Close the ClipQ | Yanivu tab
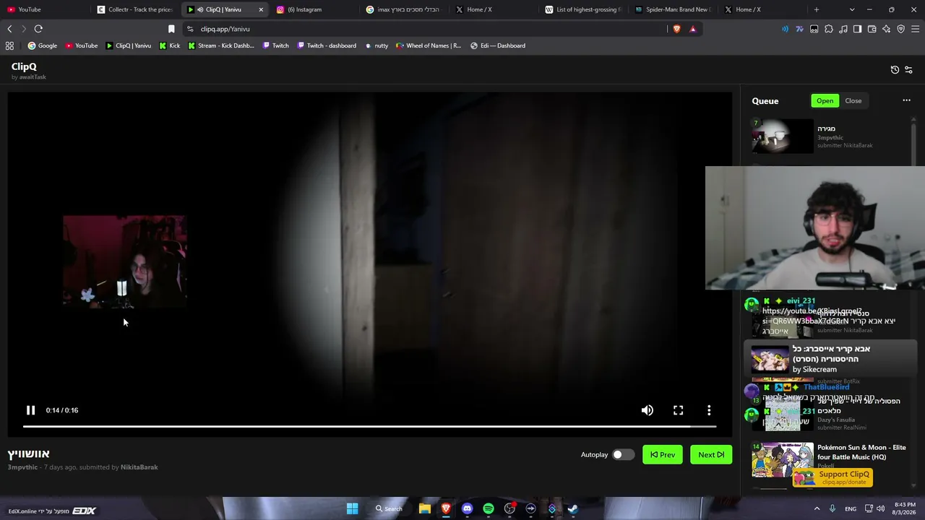Image resolution: width=925 pixels, height=520 pixels. pos(261,9)
